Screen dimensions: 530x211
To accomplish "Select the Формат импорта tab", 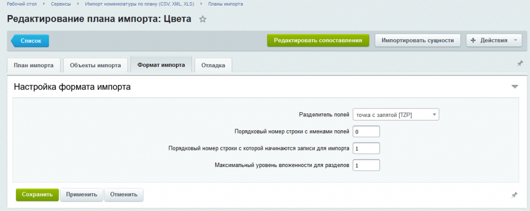I will point(161,65).
